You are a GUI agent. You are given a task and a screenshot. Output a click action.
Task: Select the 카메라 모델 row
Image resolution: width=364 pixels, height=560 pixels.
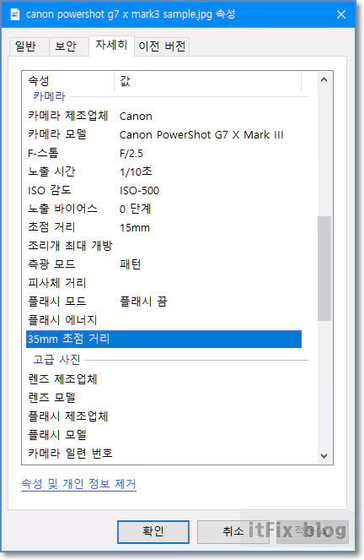tap(163, 134)
